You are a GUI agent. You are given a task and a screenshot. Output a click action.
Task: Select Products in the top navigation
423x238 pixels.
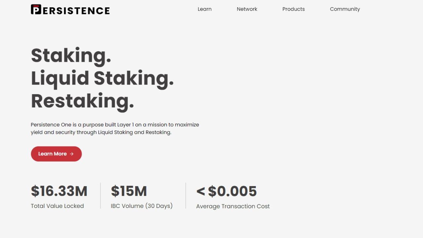[293, 9]
